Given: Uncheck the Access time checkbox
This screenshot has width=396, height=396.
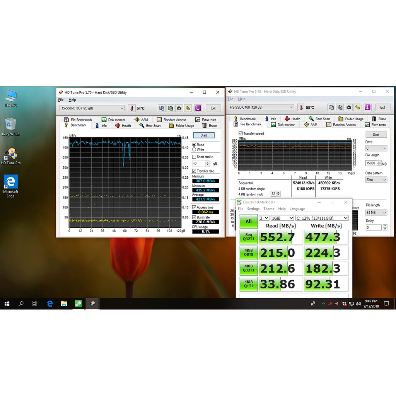Looking at the screenshot, I should pyautogui.click(x=194, y=207).
